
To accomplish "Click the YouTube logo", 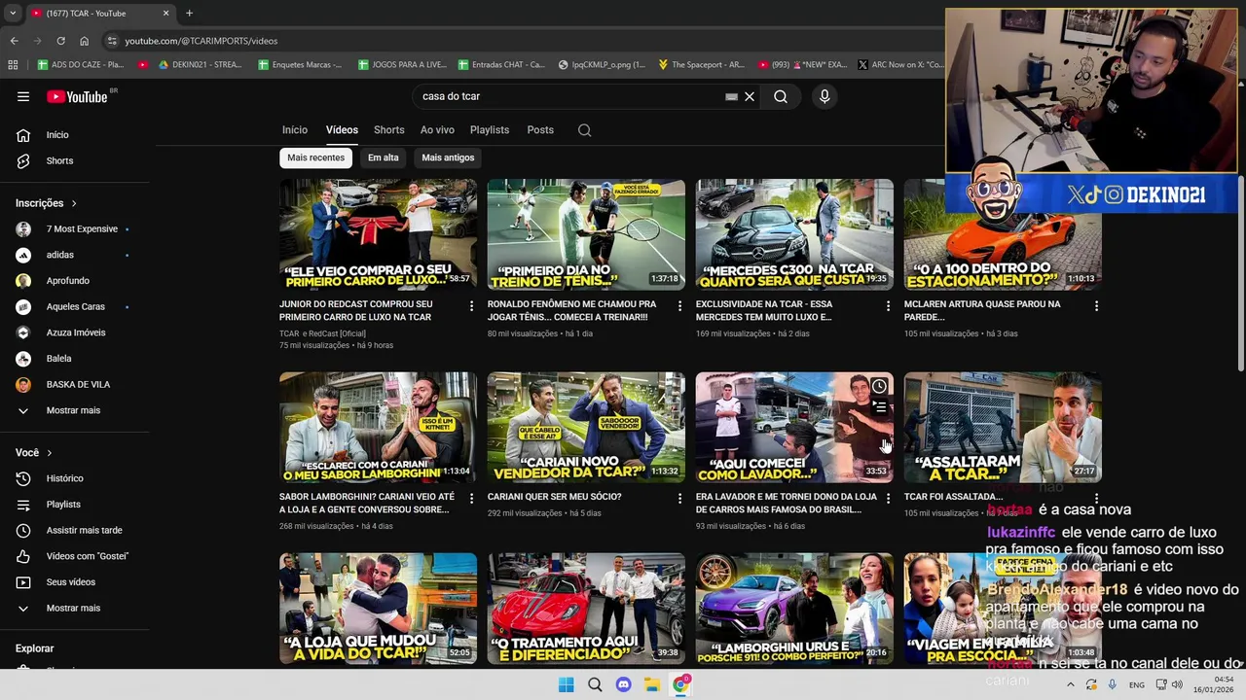I will click(x=78, y=96).
